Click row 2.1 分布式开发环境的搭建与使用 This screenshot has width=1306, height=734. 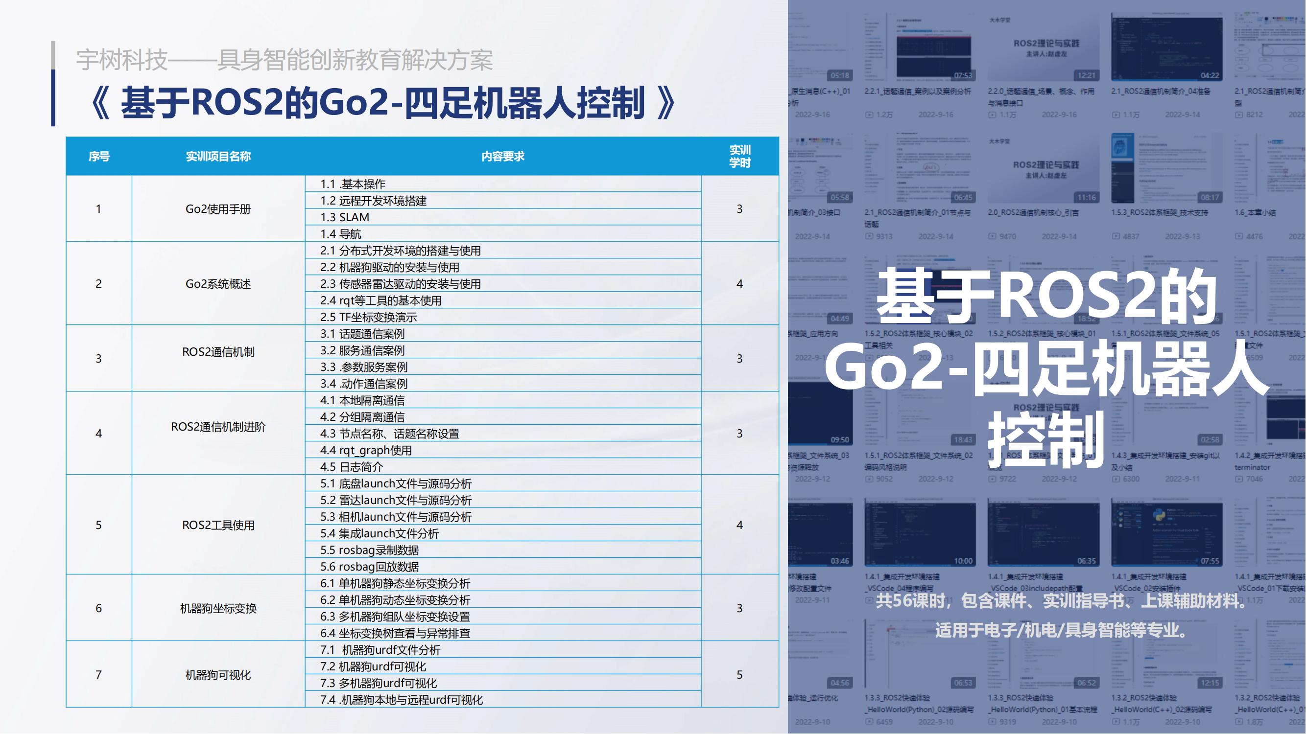(503, 250)
